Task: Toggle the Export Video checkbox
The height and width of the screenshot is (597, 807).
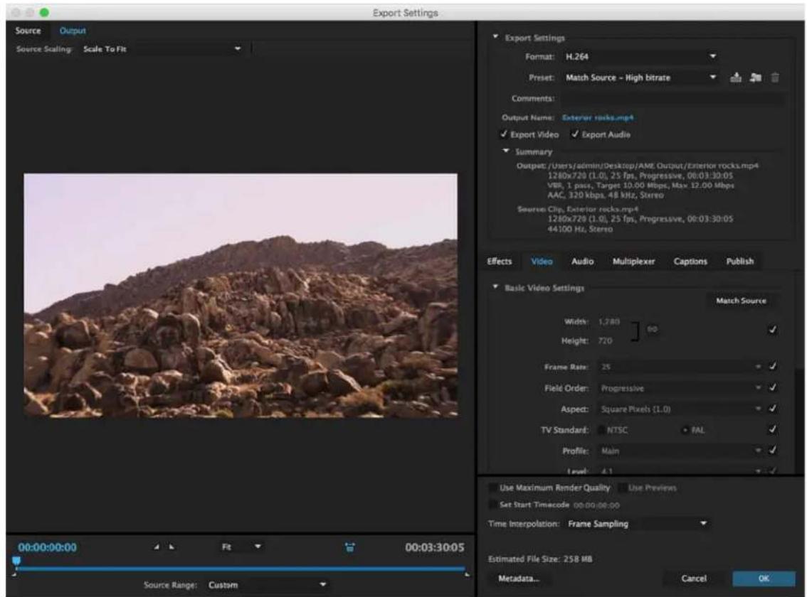Action: pos(504,134)
